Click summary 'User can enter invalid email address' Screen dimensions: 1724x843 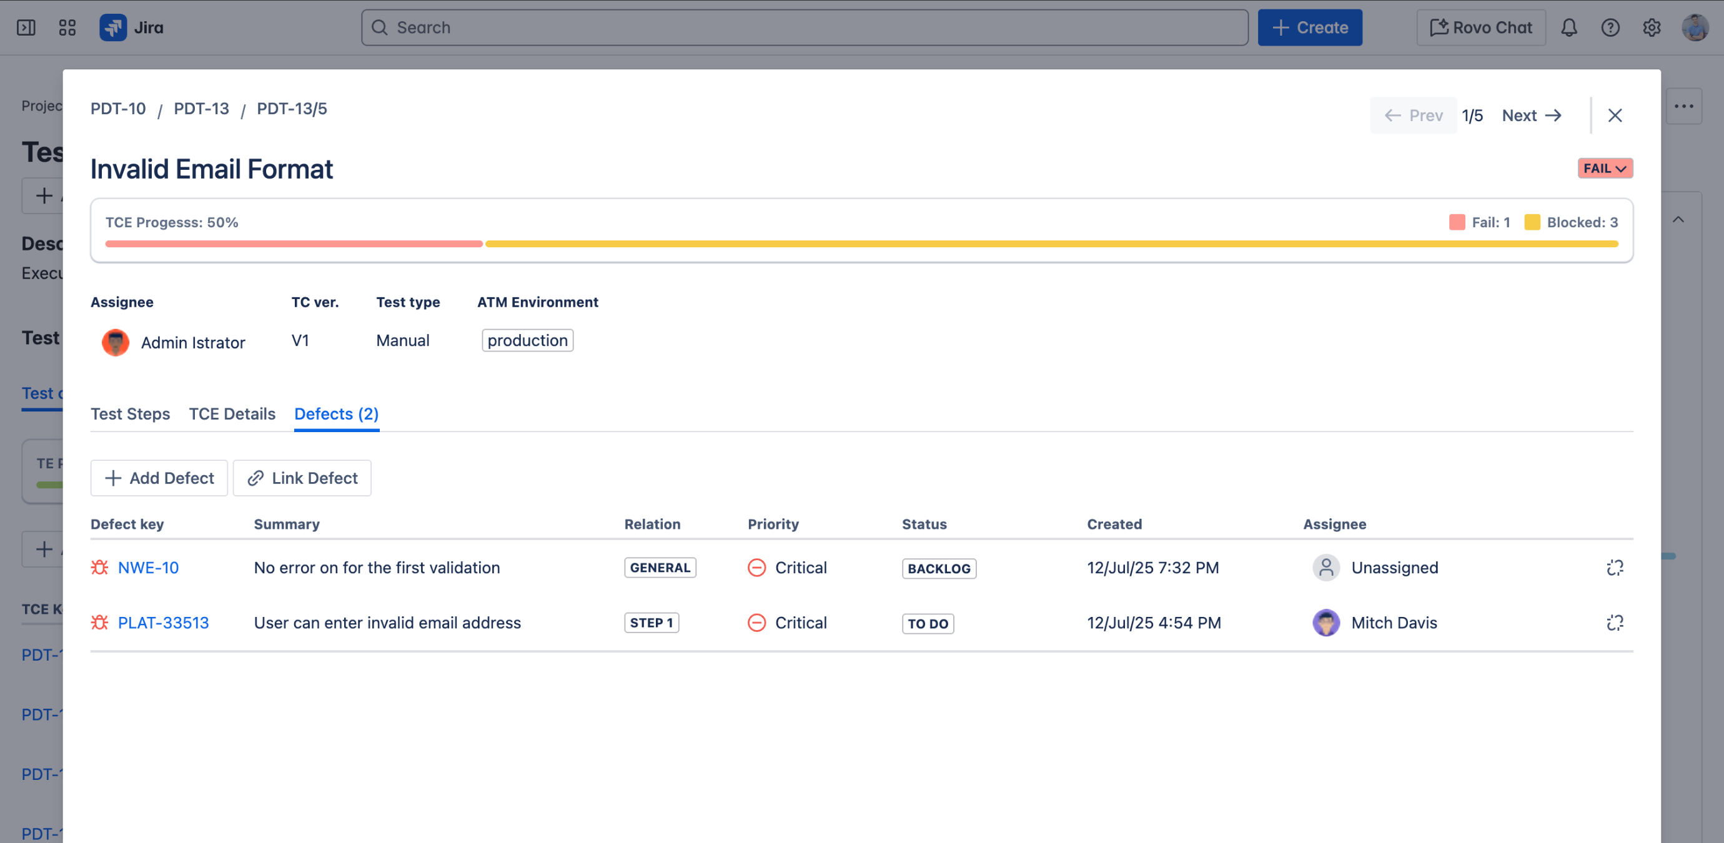387,622
